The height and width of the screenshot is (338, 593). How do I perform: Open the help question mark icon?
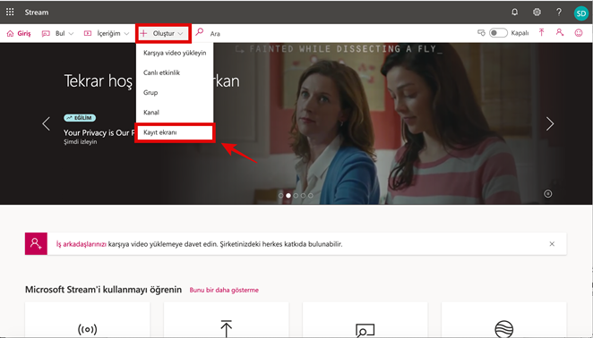(559, 13)
